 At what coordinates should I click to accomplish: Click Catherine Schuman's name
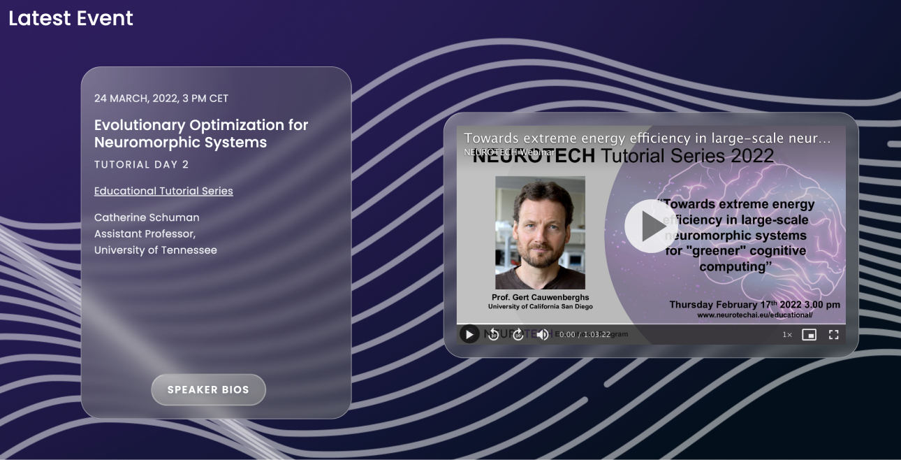[147, 217]
